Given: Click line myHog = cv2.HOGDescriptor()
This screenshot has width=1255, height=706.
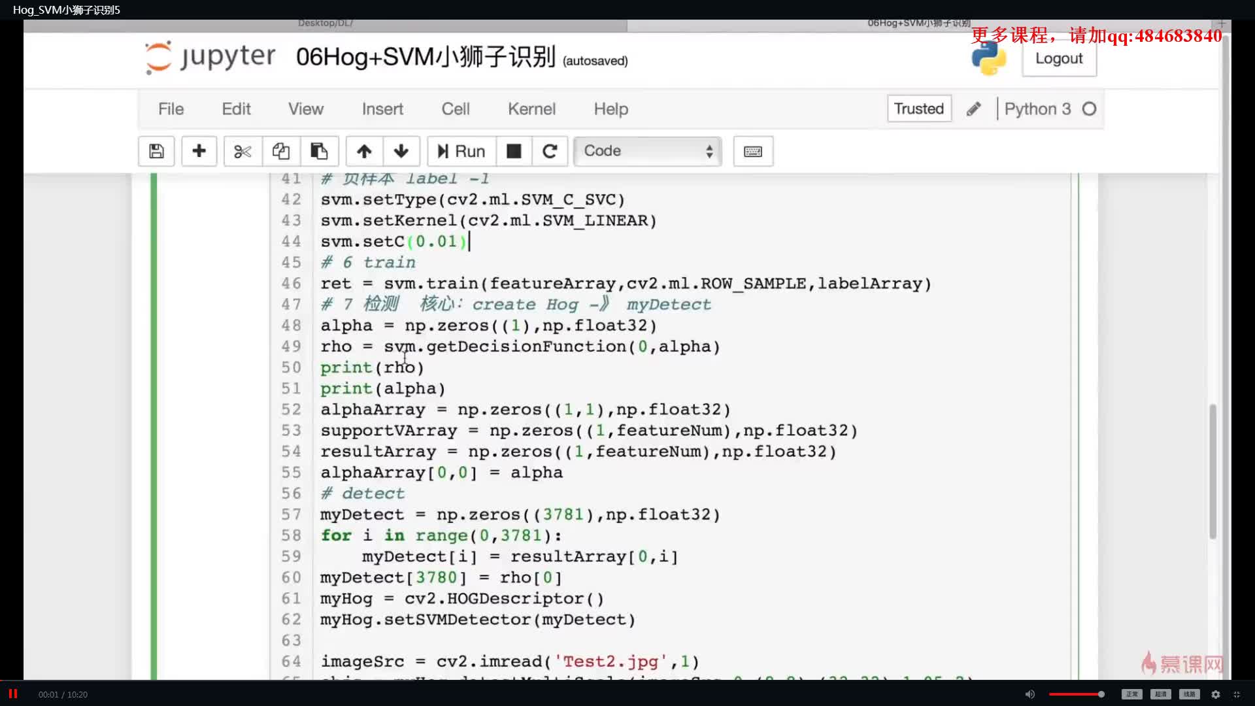Looking at the screenshot, I should pyautogui.click(x=461, y=599).
